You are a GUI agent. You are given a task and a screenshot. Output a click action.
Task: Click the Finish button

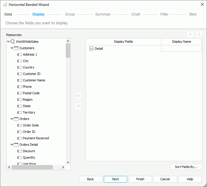click(x=140, y=179)
